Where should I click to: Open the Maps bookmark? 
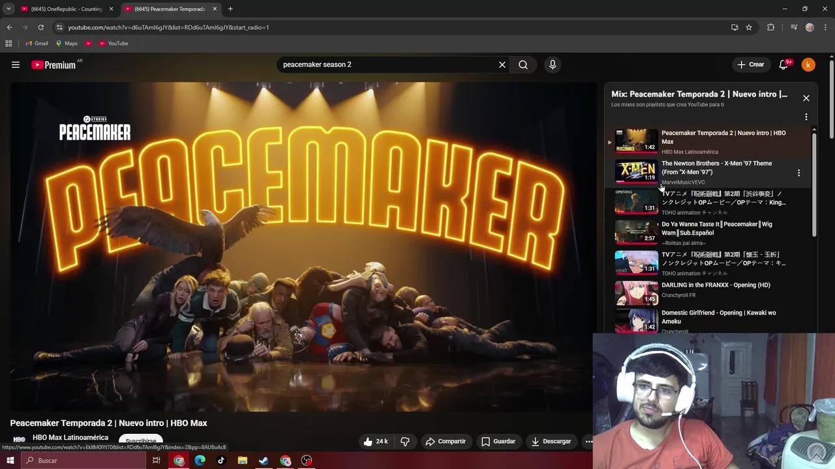tap(67, 44)
